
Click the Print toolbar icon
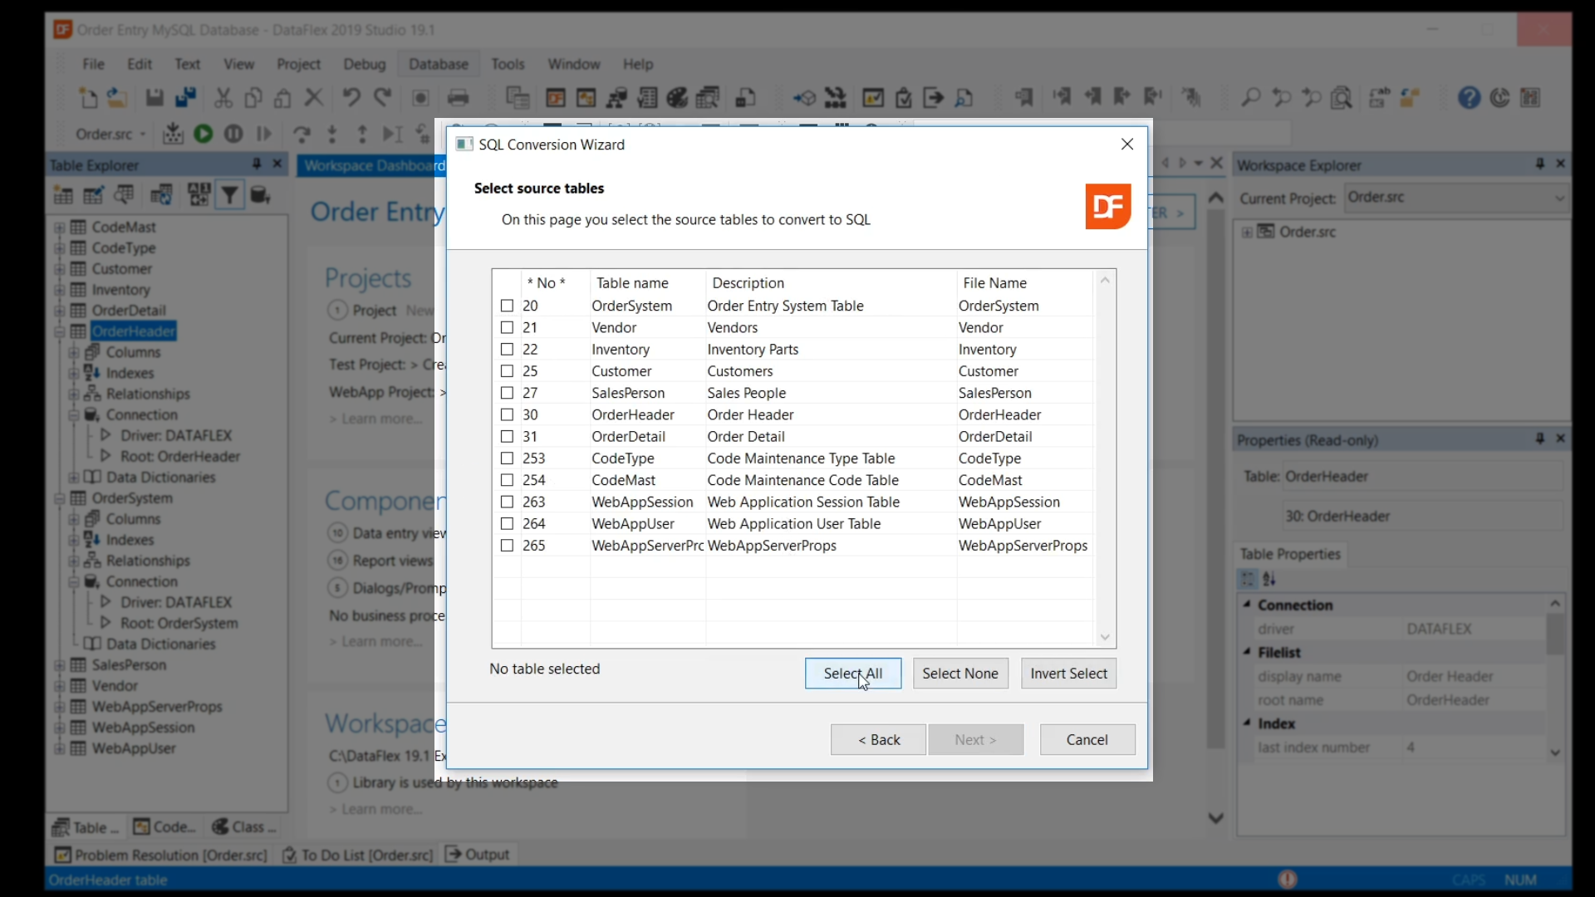[458, 98]
